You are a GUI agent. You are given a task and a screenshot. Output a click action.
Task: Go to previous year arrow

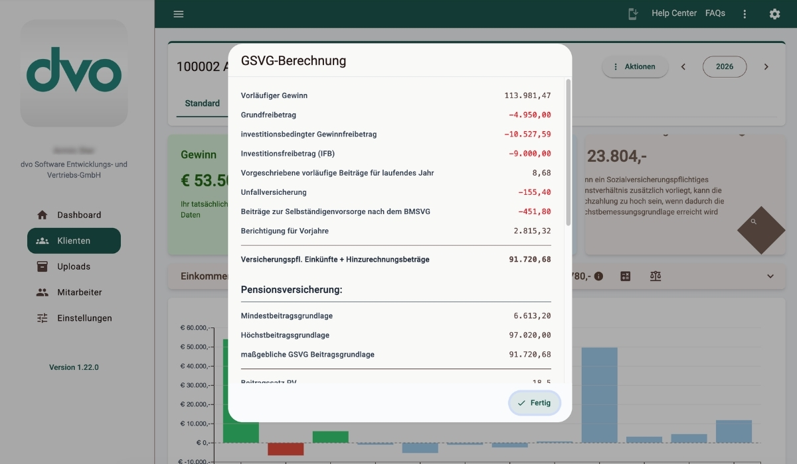pos(683,67)
